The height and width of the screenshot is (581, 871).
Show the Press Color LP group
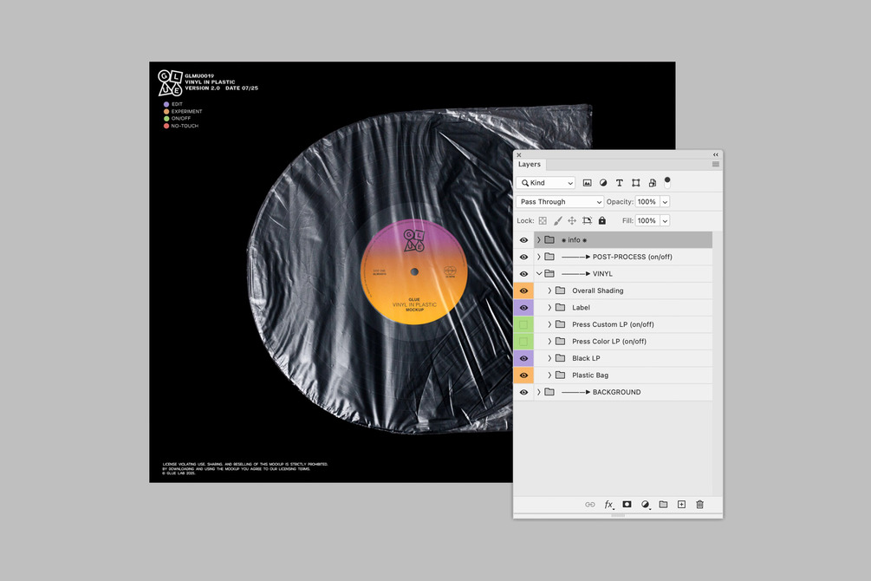click(523, 342)
